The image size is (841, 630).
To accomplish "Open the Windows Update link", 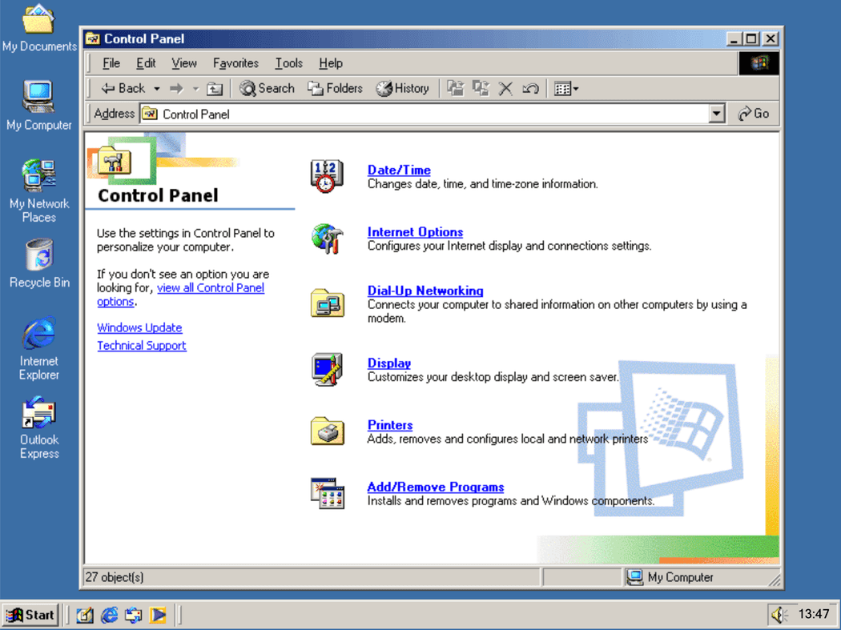I will pyautogui.click(x=139, y=327).
